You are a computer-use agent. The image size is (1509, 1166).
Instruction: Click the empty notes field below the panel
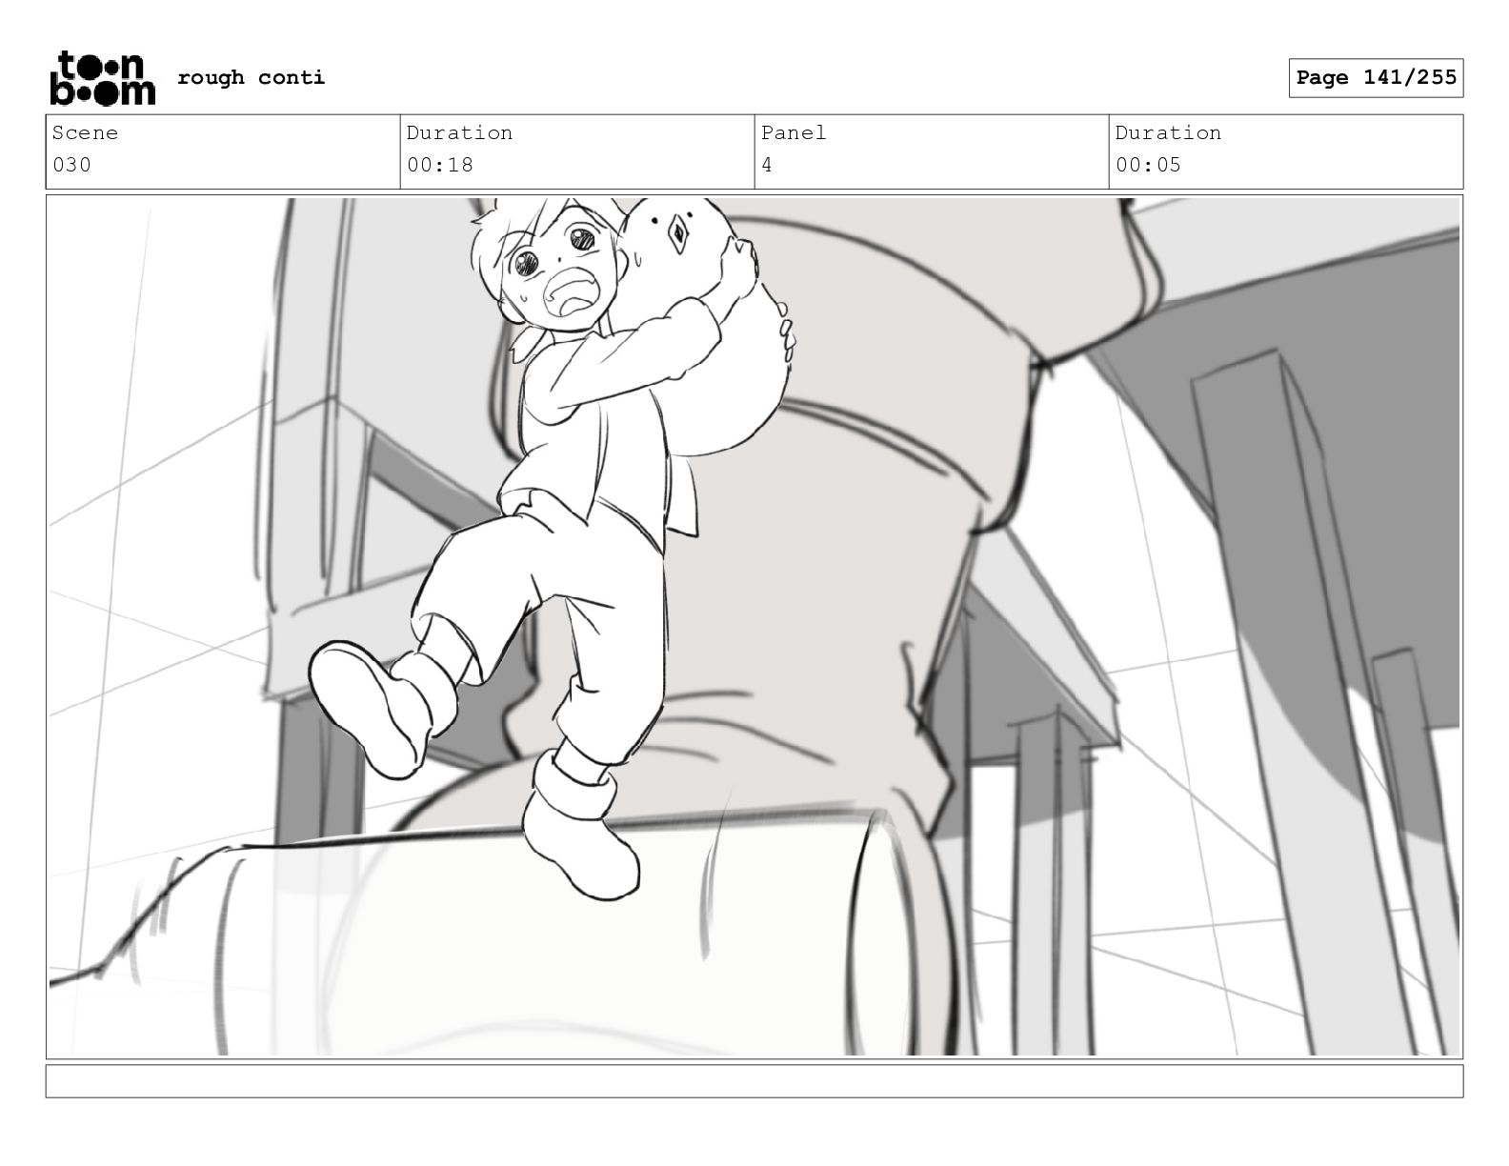(x=754, y=1081)
